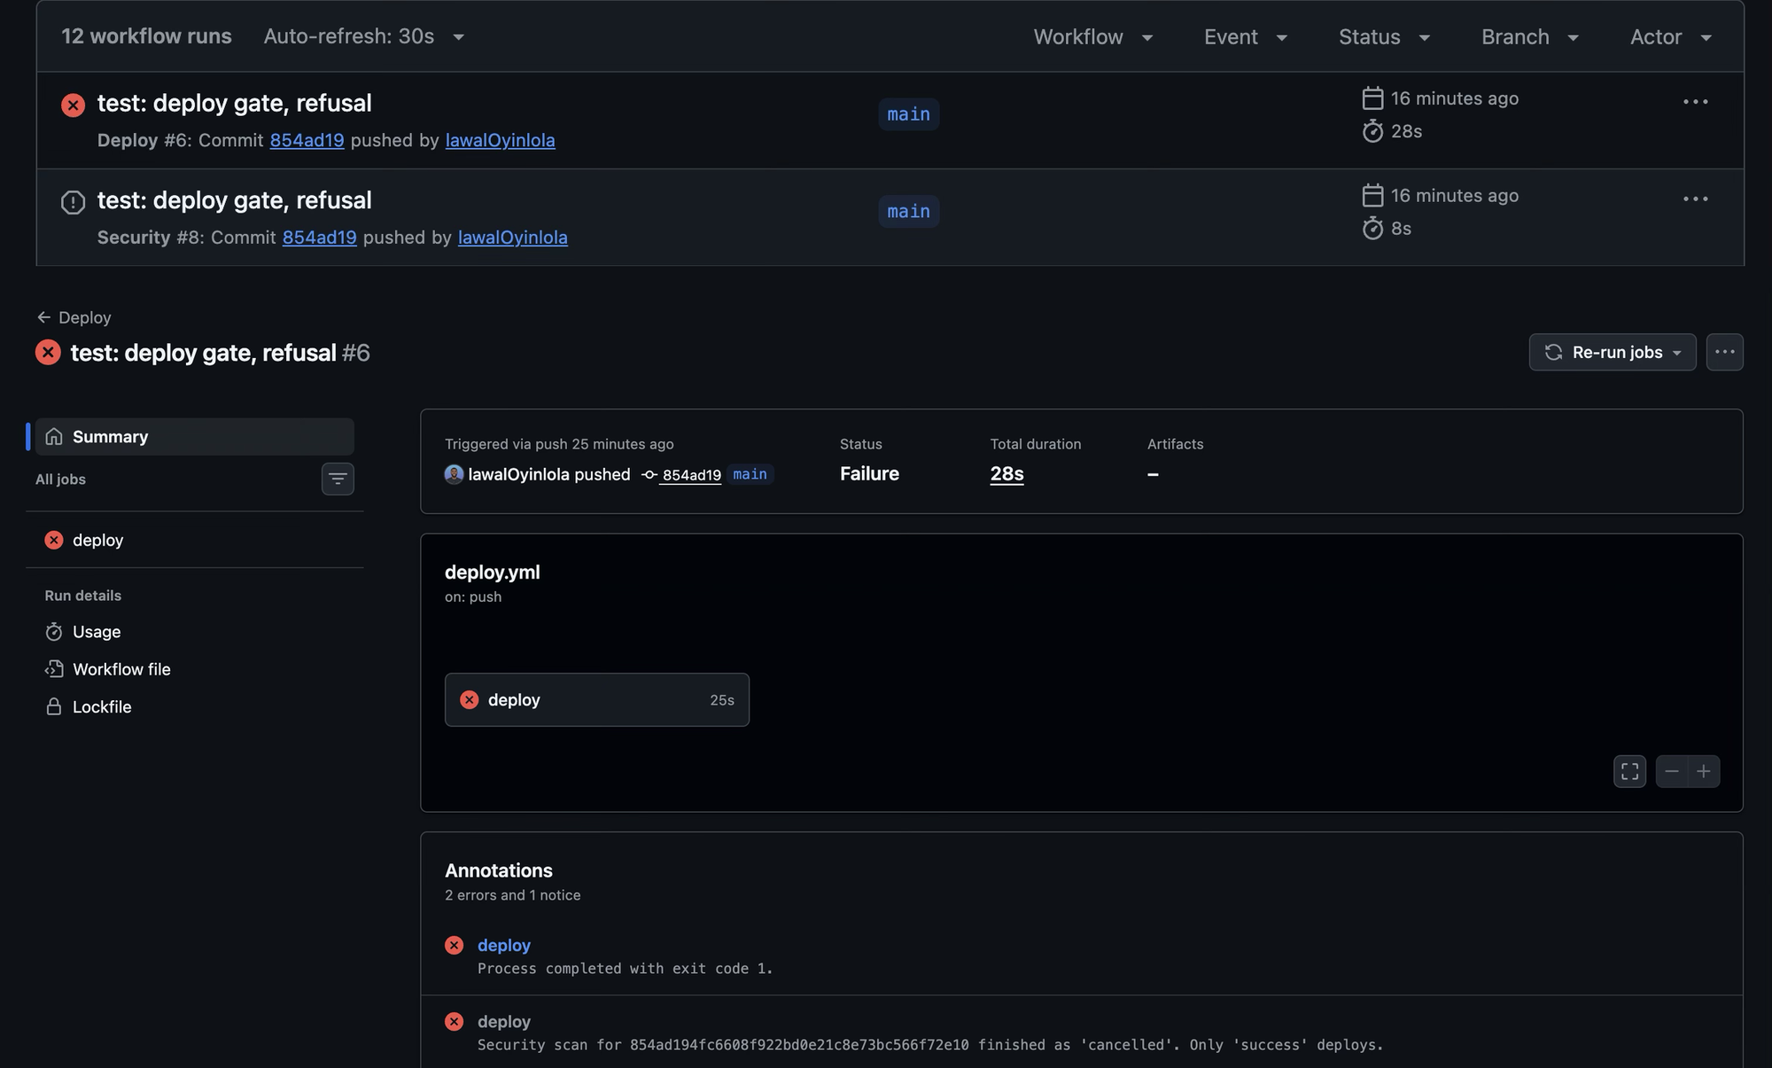Screen dimensions: 1772x1068
Task: Select Summary in the sidebar
Action: pos(194,437)
